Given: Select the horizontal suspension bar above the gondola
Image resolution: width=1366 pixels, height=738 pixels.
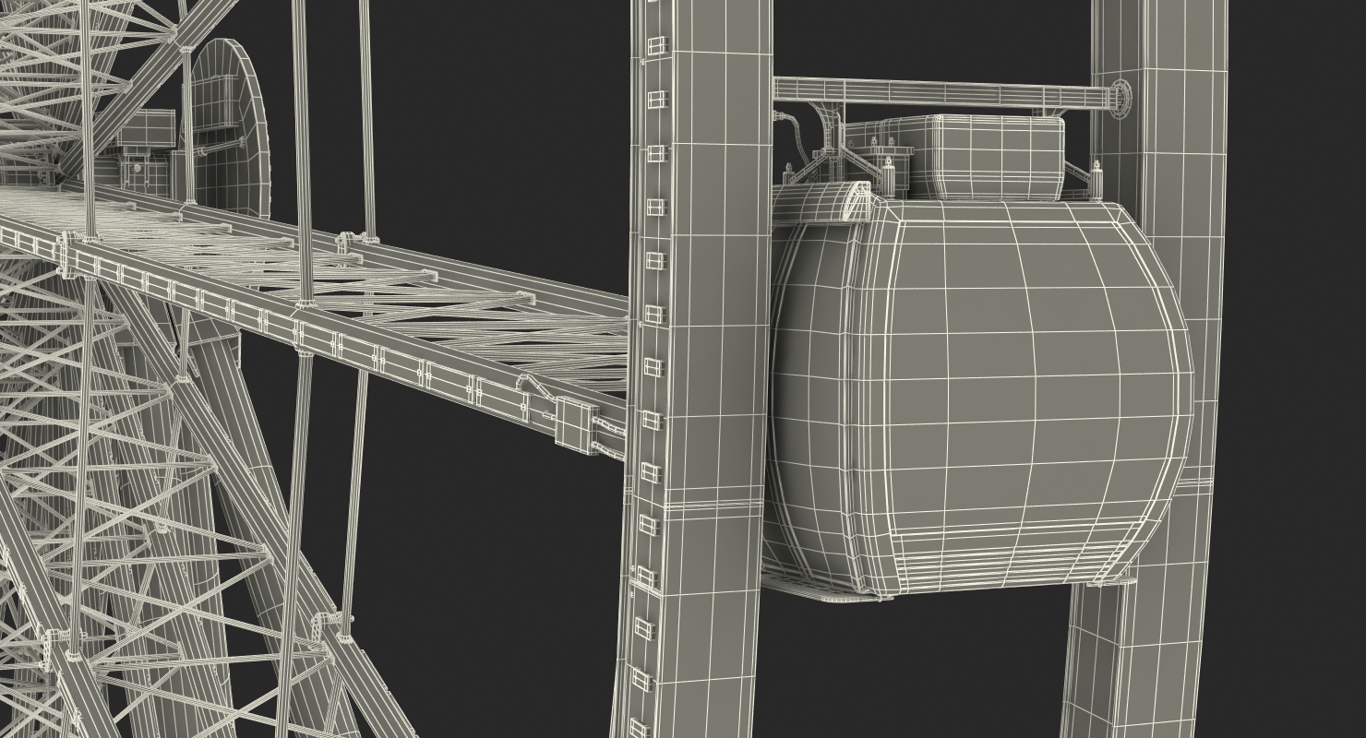Looking at the screenshot, I should pos(941,92).
